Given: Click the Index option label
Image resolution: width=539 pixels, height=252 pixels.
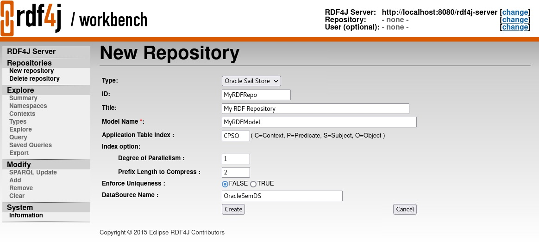Looking at the screenshot, I should pos(121,147).
